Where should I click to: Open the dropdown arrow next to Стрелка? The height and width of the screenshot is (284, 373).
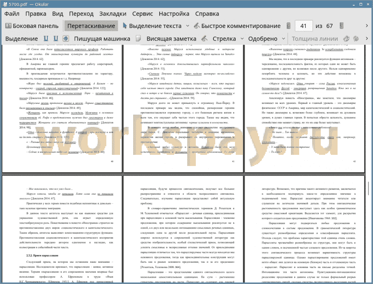click(x=242, y=39)
